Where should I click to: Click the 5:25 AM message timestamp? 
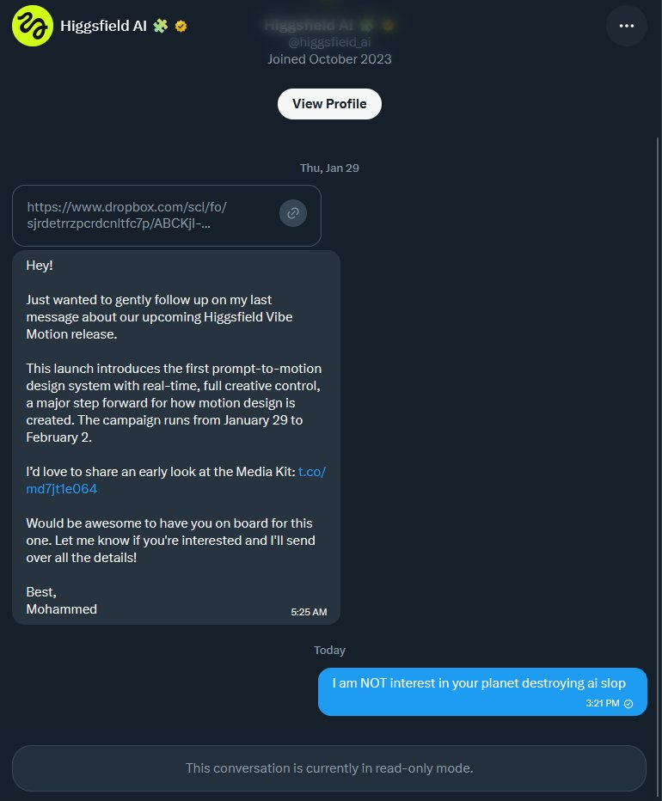click(x=309, y=612)
